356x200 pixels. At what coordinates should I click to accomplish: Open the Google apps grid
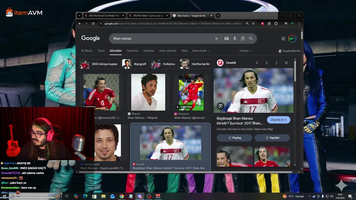pos(283,39)
